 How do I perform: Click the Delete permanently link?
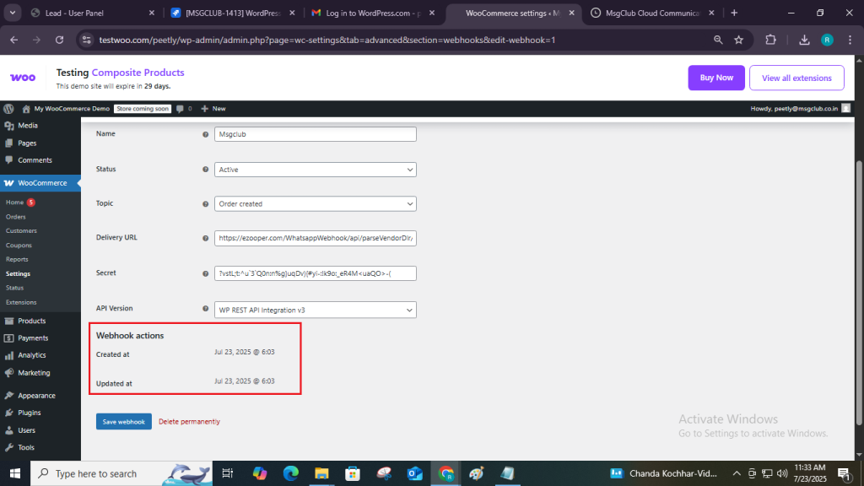pos(189,422)
